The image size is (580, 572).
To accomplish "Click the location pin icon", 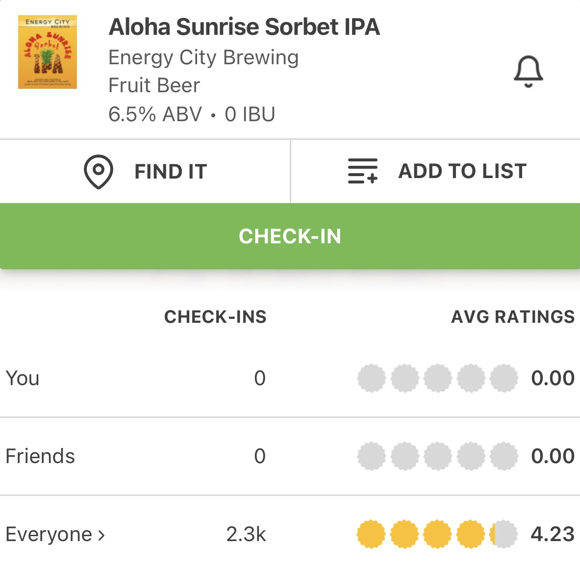I will [x=99, y=172].
